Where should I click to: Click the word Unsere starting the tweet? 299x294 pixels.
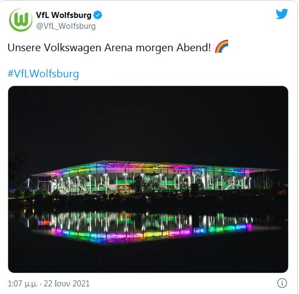pyautogui.click(x=24, y=47)
